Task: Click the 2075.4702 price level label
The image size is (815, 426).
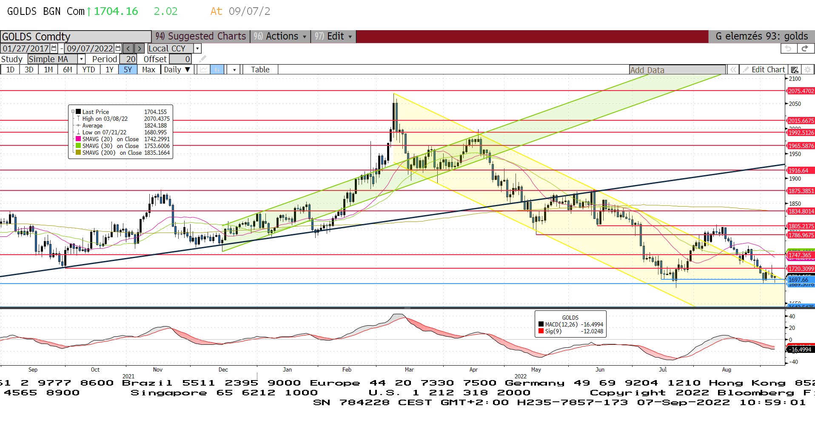Action: [x=801, y=91]
